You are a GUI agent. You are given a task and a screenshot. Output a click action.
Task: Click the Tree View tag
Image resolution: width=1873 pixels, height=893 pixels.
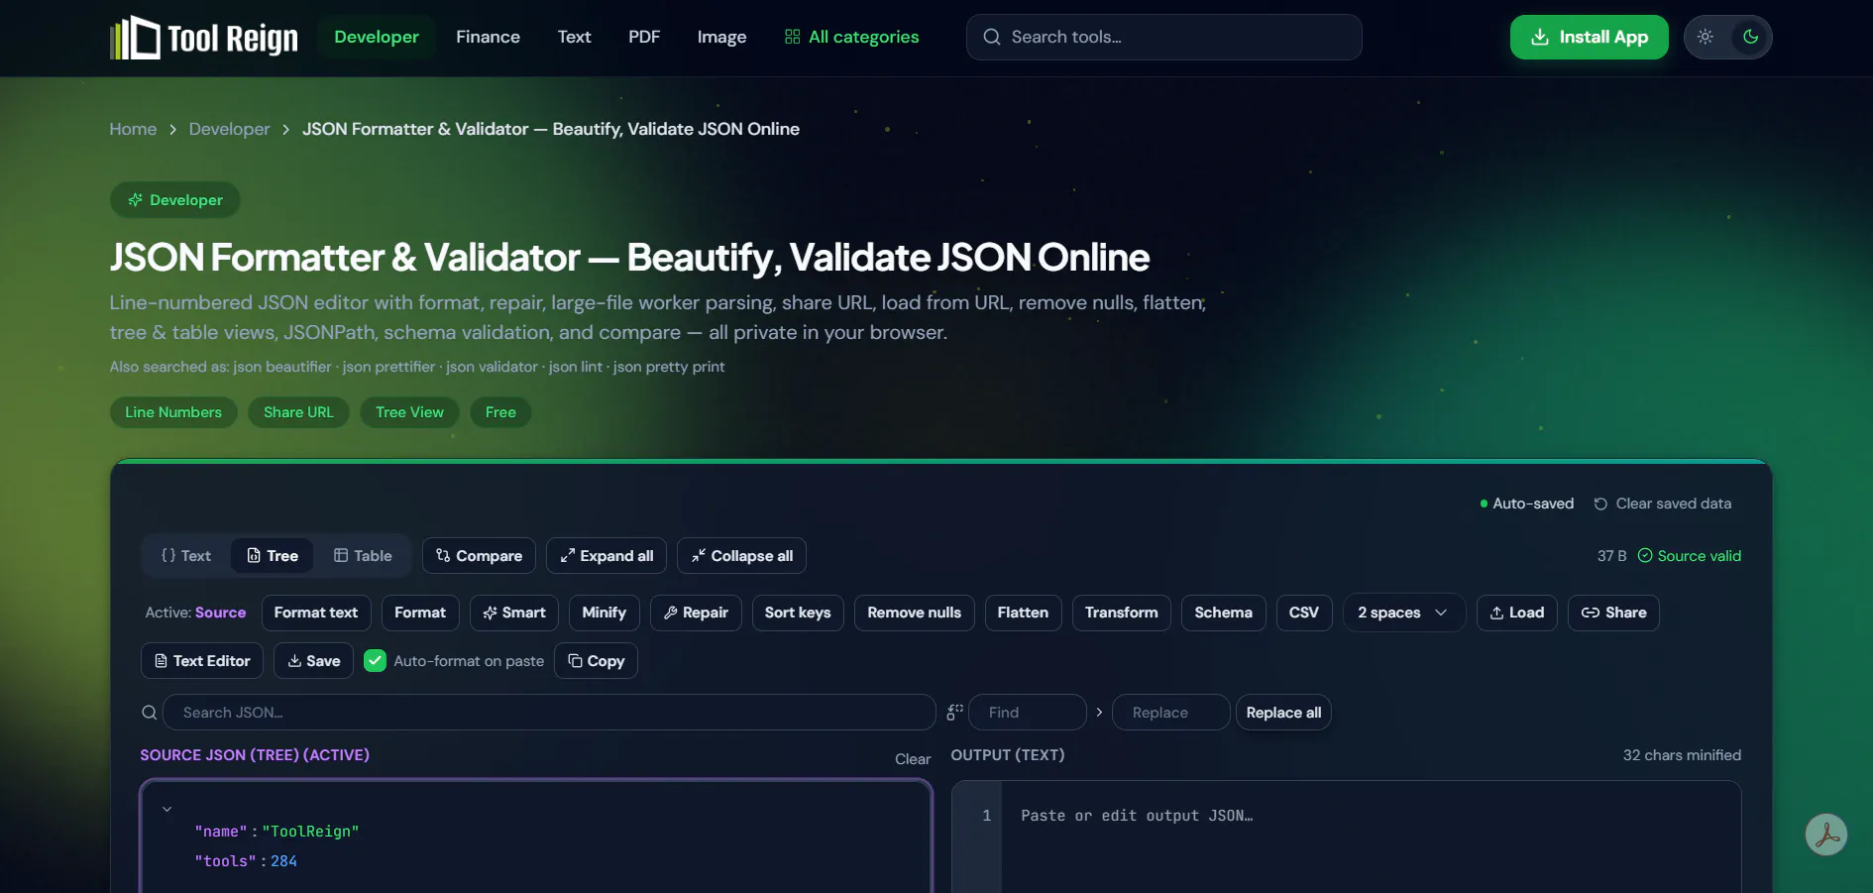[x=409, y=412]
